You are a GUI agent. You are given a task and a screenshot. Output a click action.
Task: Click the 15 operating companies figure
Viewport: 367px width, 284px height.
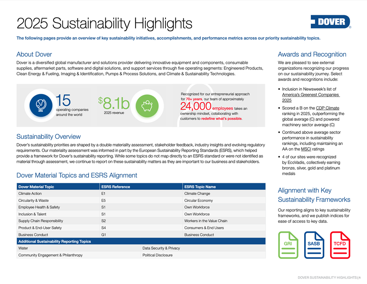[63, 100]
